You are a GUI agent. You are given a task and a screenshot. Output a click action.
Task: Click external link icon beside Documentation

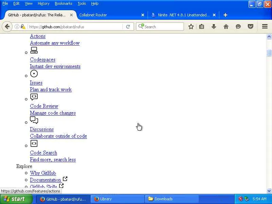click(65, 179)
